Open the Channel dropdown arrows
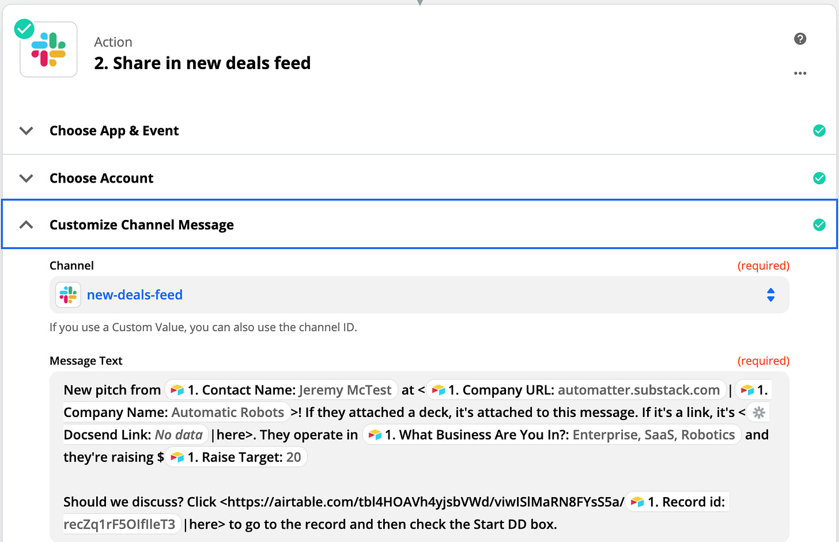 pyautogui.click(x=770, y=295)
